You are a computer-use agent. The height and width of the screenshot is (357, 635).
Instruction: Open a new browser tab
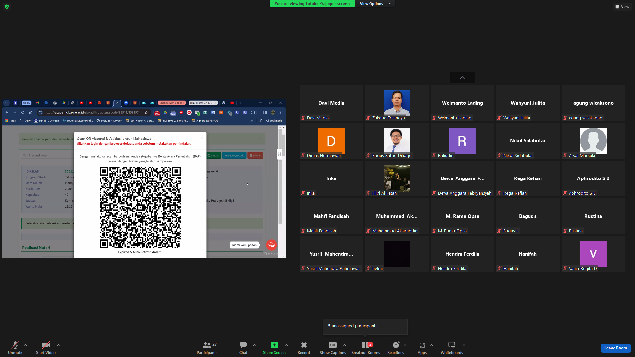(240, 103)
